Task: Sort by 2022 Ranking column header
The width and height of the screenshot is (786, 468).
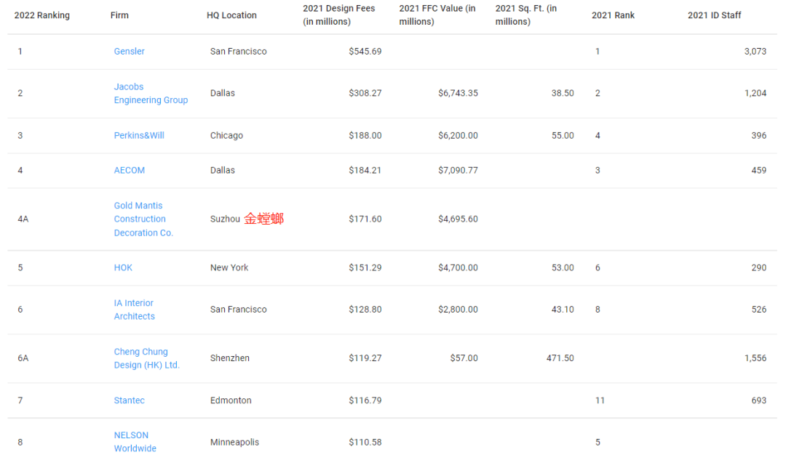Action: tap(42, 15)
